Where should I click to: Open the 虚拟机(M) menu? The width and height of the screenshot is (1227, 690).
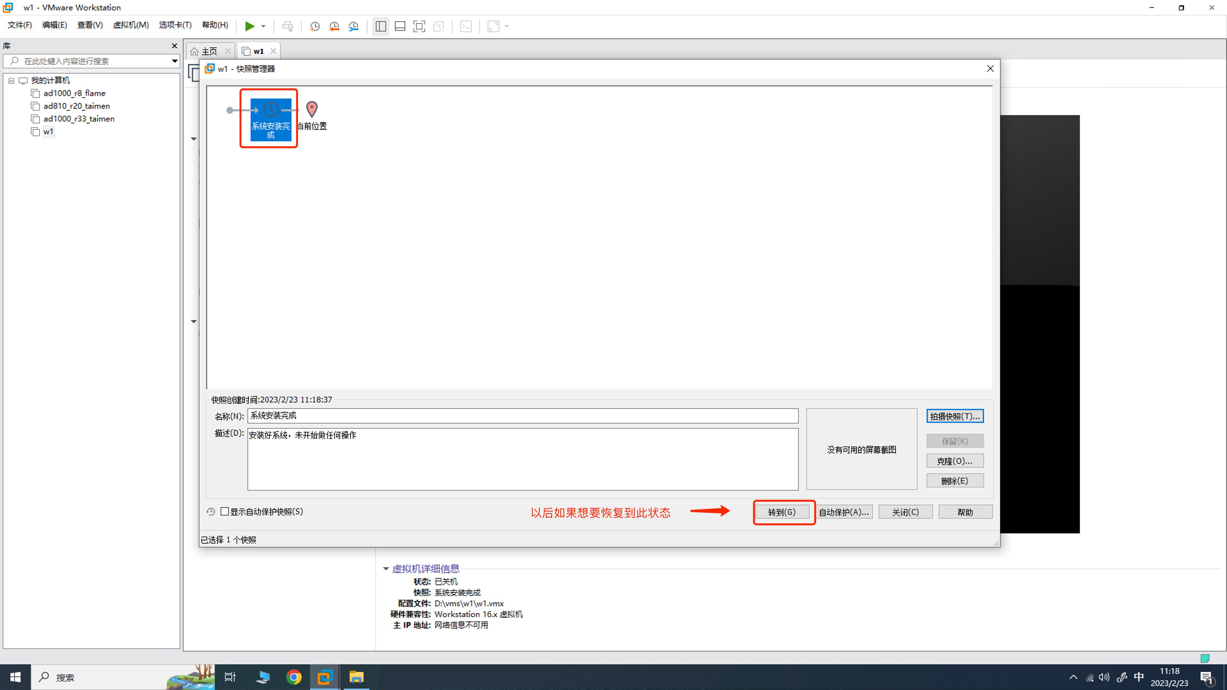tap(130, 25)
